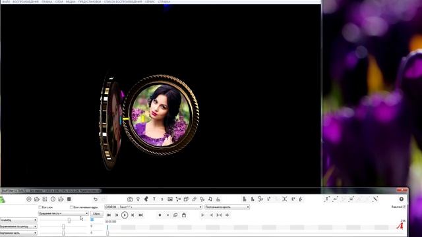The image size is (422, 237).
Task: Add an audio layer with the music note icon
Action: pyautogui.click(x=210, y=199)
